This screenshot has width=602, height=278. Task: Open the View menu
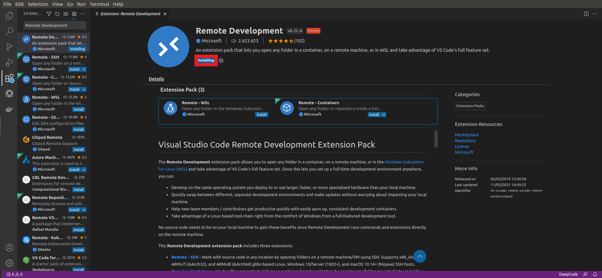(x=57, y=4)
